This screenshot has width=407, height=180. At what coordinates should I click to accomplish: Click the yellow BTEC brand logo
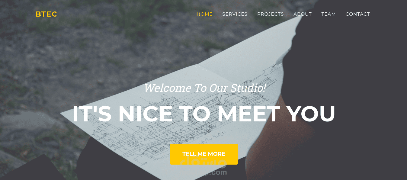tap(46, 14)
